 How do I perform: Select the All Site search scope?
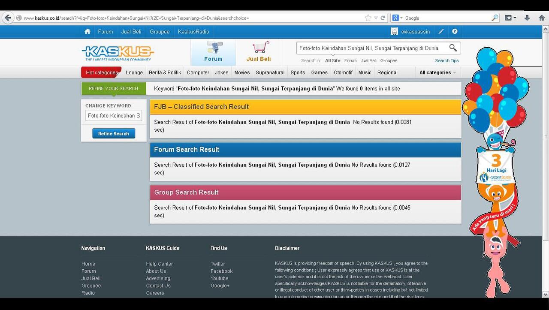(333, 61)
